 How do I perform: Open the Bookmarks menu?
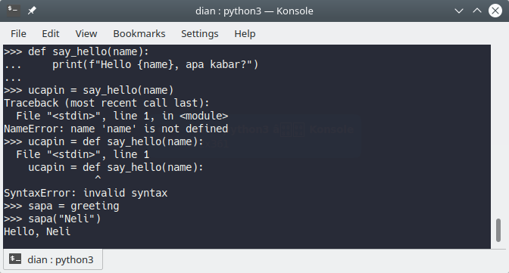(x=139, y=34)
